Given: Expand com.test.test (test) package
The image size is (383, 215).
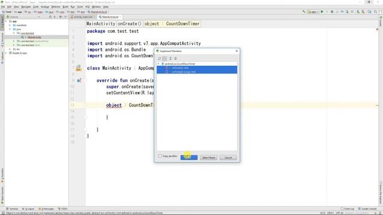Looking at the screenshot, I should [x=14, y=45].
